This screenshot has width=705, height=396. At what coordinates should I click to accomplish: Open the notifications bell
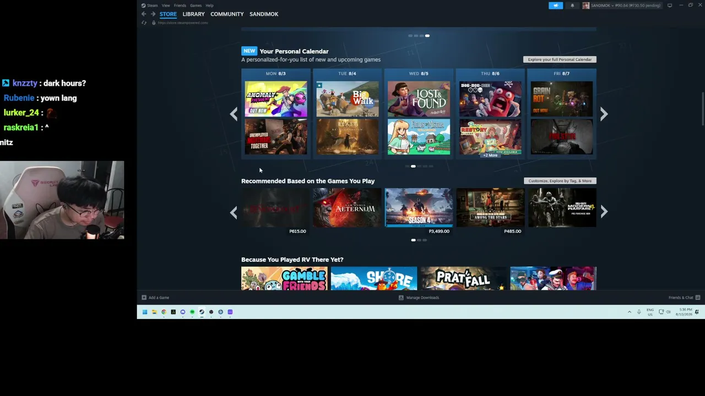[x=572, y=5]
